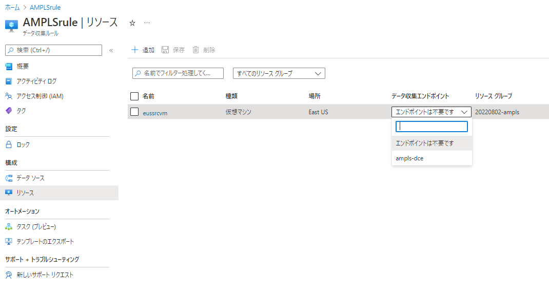The image size is (549, 293).
Task: Click the 20220802-ampls resource group cell
Action: (497, 112)
